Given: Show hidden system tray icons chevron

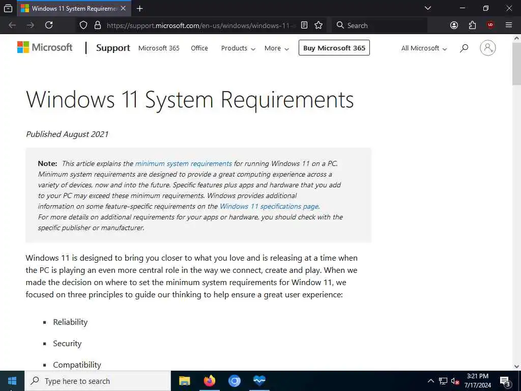Looking at the screenshot, I should 430,381.
